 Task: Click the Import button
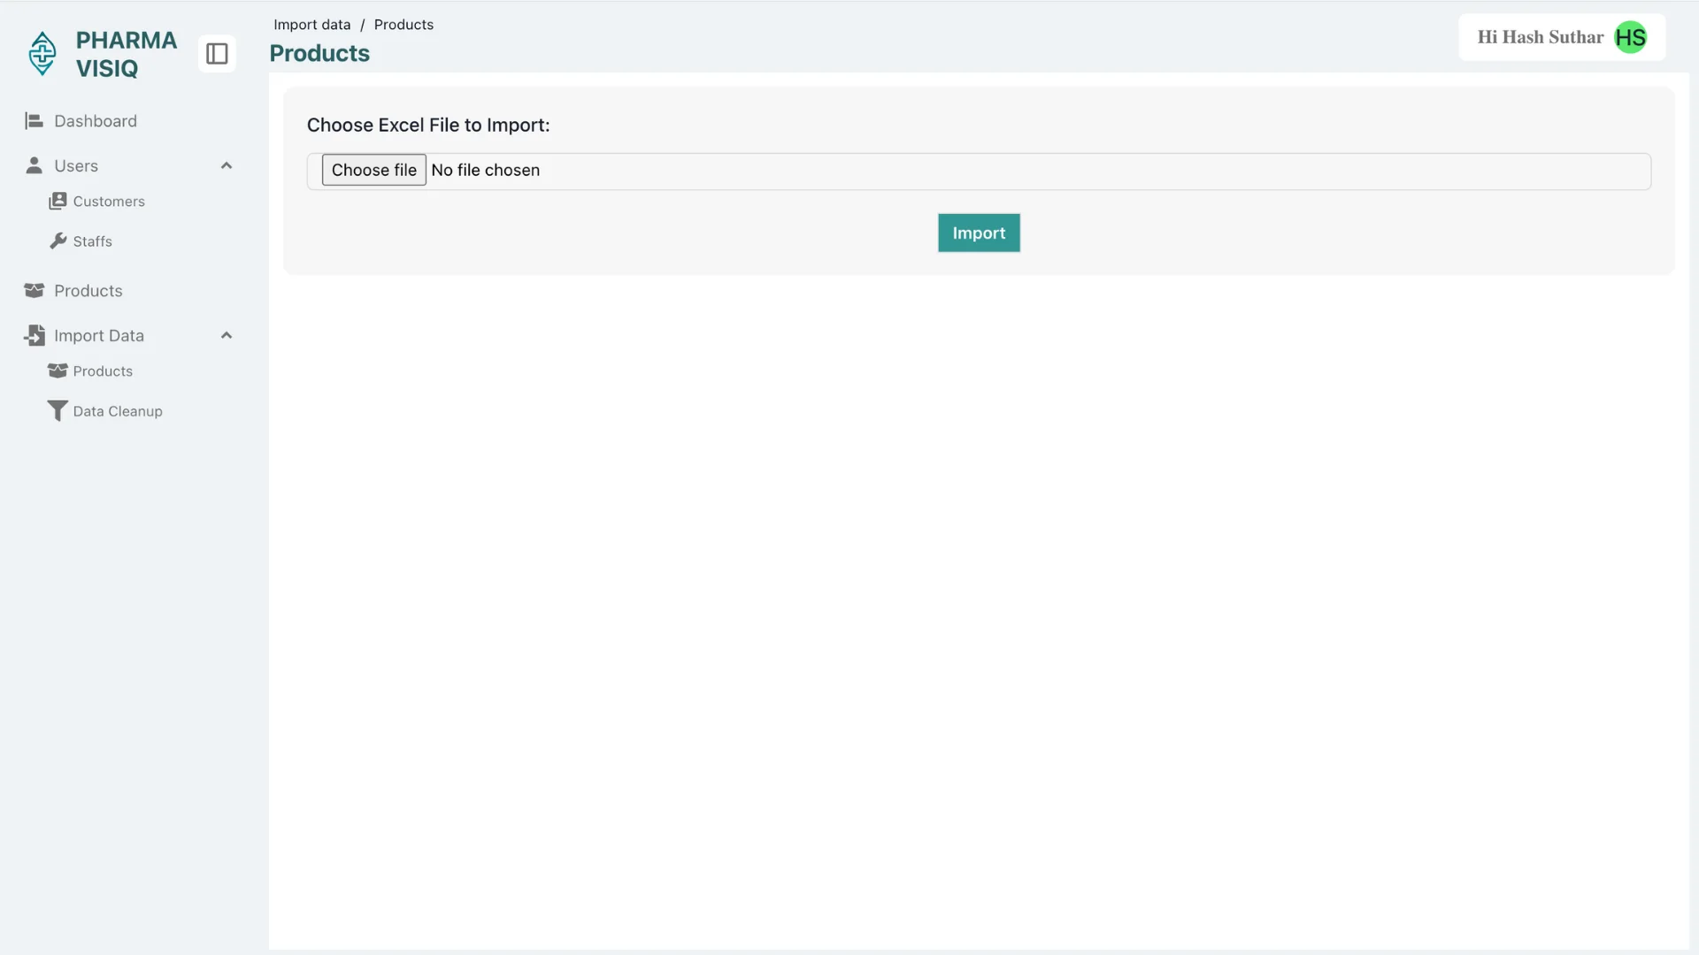[x=978, y=232]
